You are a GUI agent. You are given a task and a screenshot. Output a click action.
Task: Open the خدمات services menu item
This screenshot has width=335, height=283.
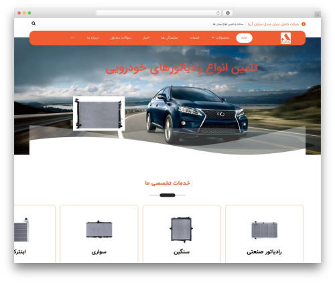click(x=194, y=37)
